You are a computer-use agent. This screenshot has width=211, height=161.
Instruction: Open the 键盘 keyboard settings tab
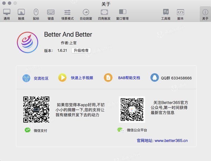click(x=51, y=15)
